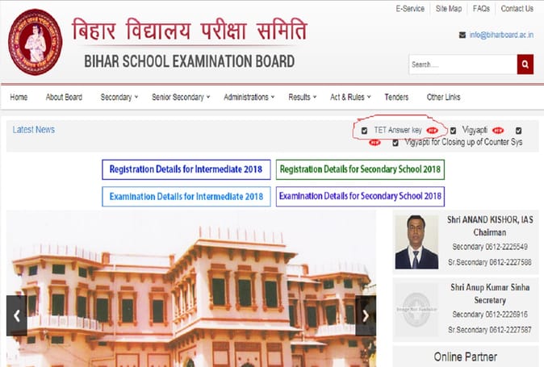Open the Results dropdown menu
Viewport: 544px width, 367px height.
point(303,97)
